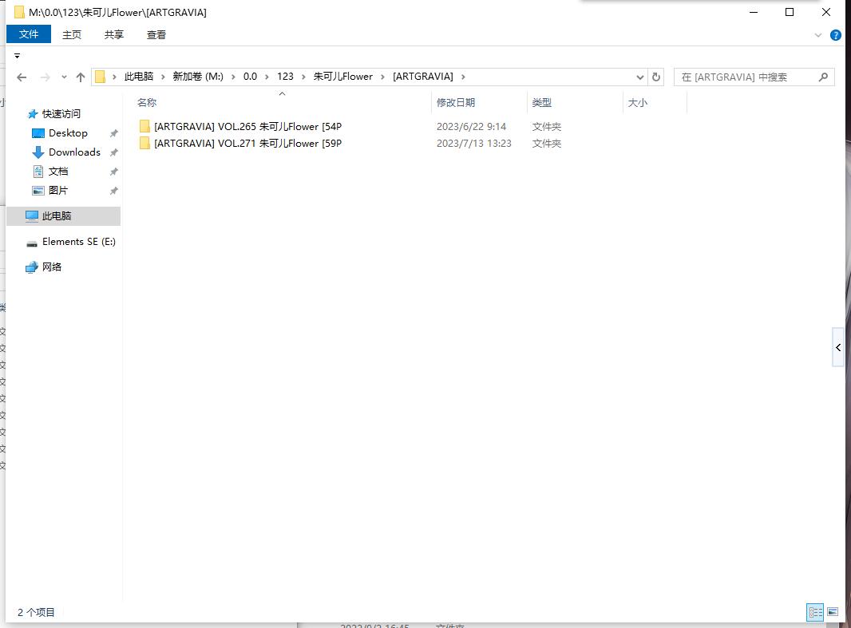
Task: Click the date 2023/7/13 13:23
Action: tap(474, 143)
